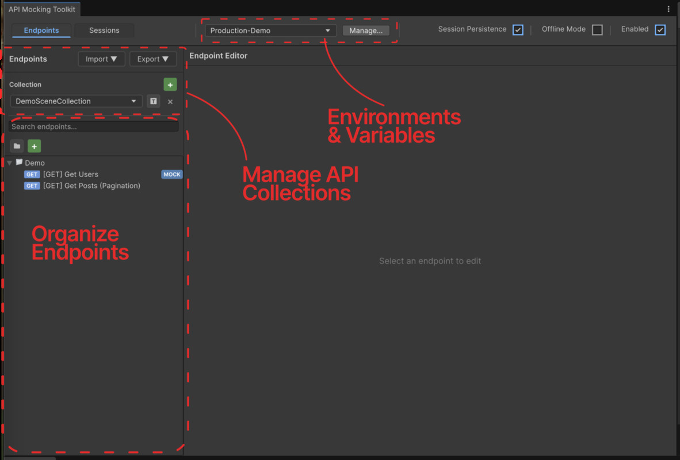Add a new collection with green plus
Screen dimensions: 680x460
pos(170,85)
